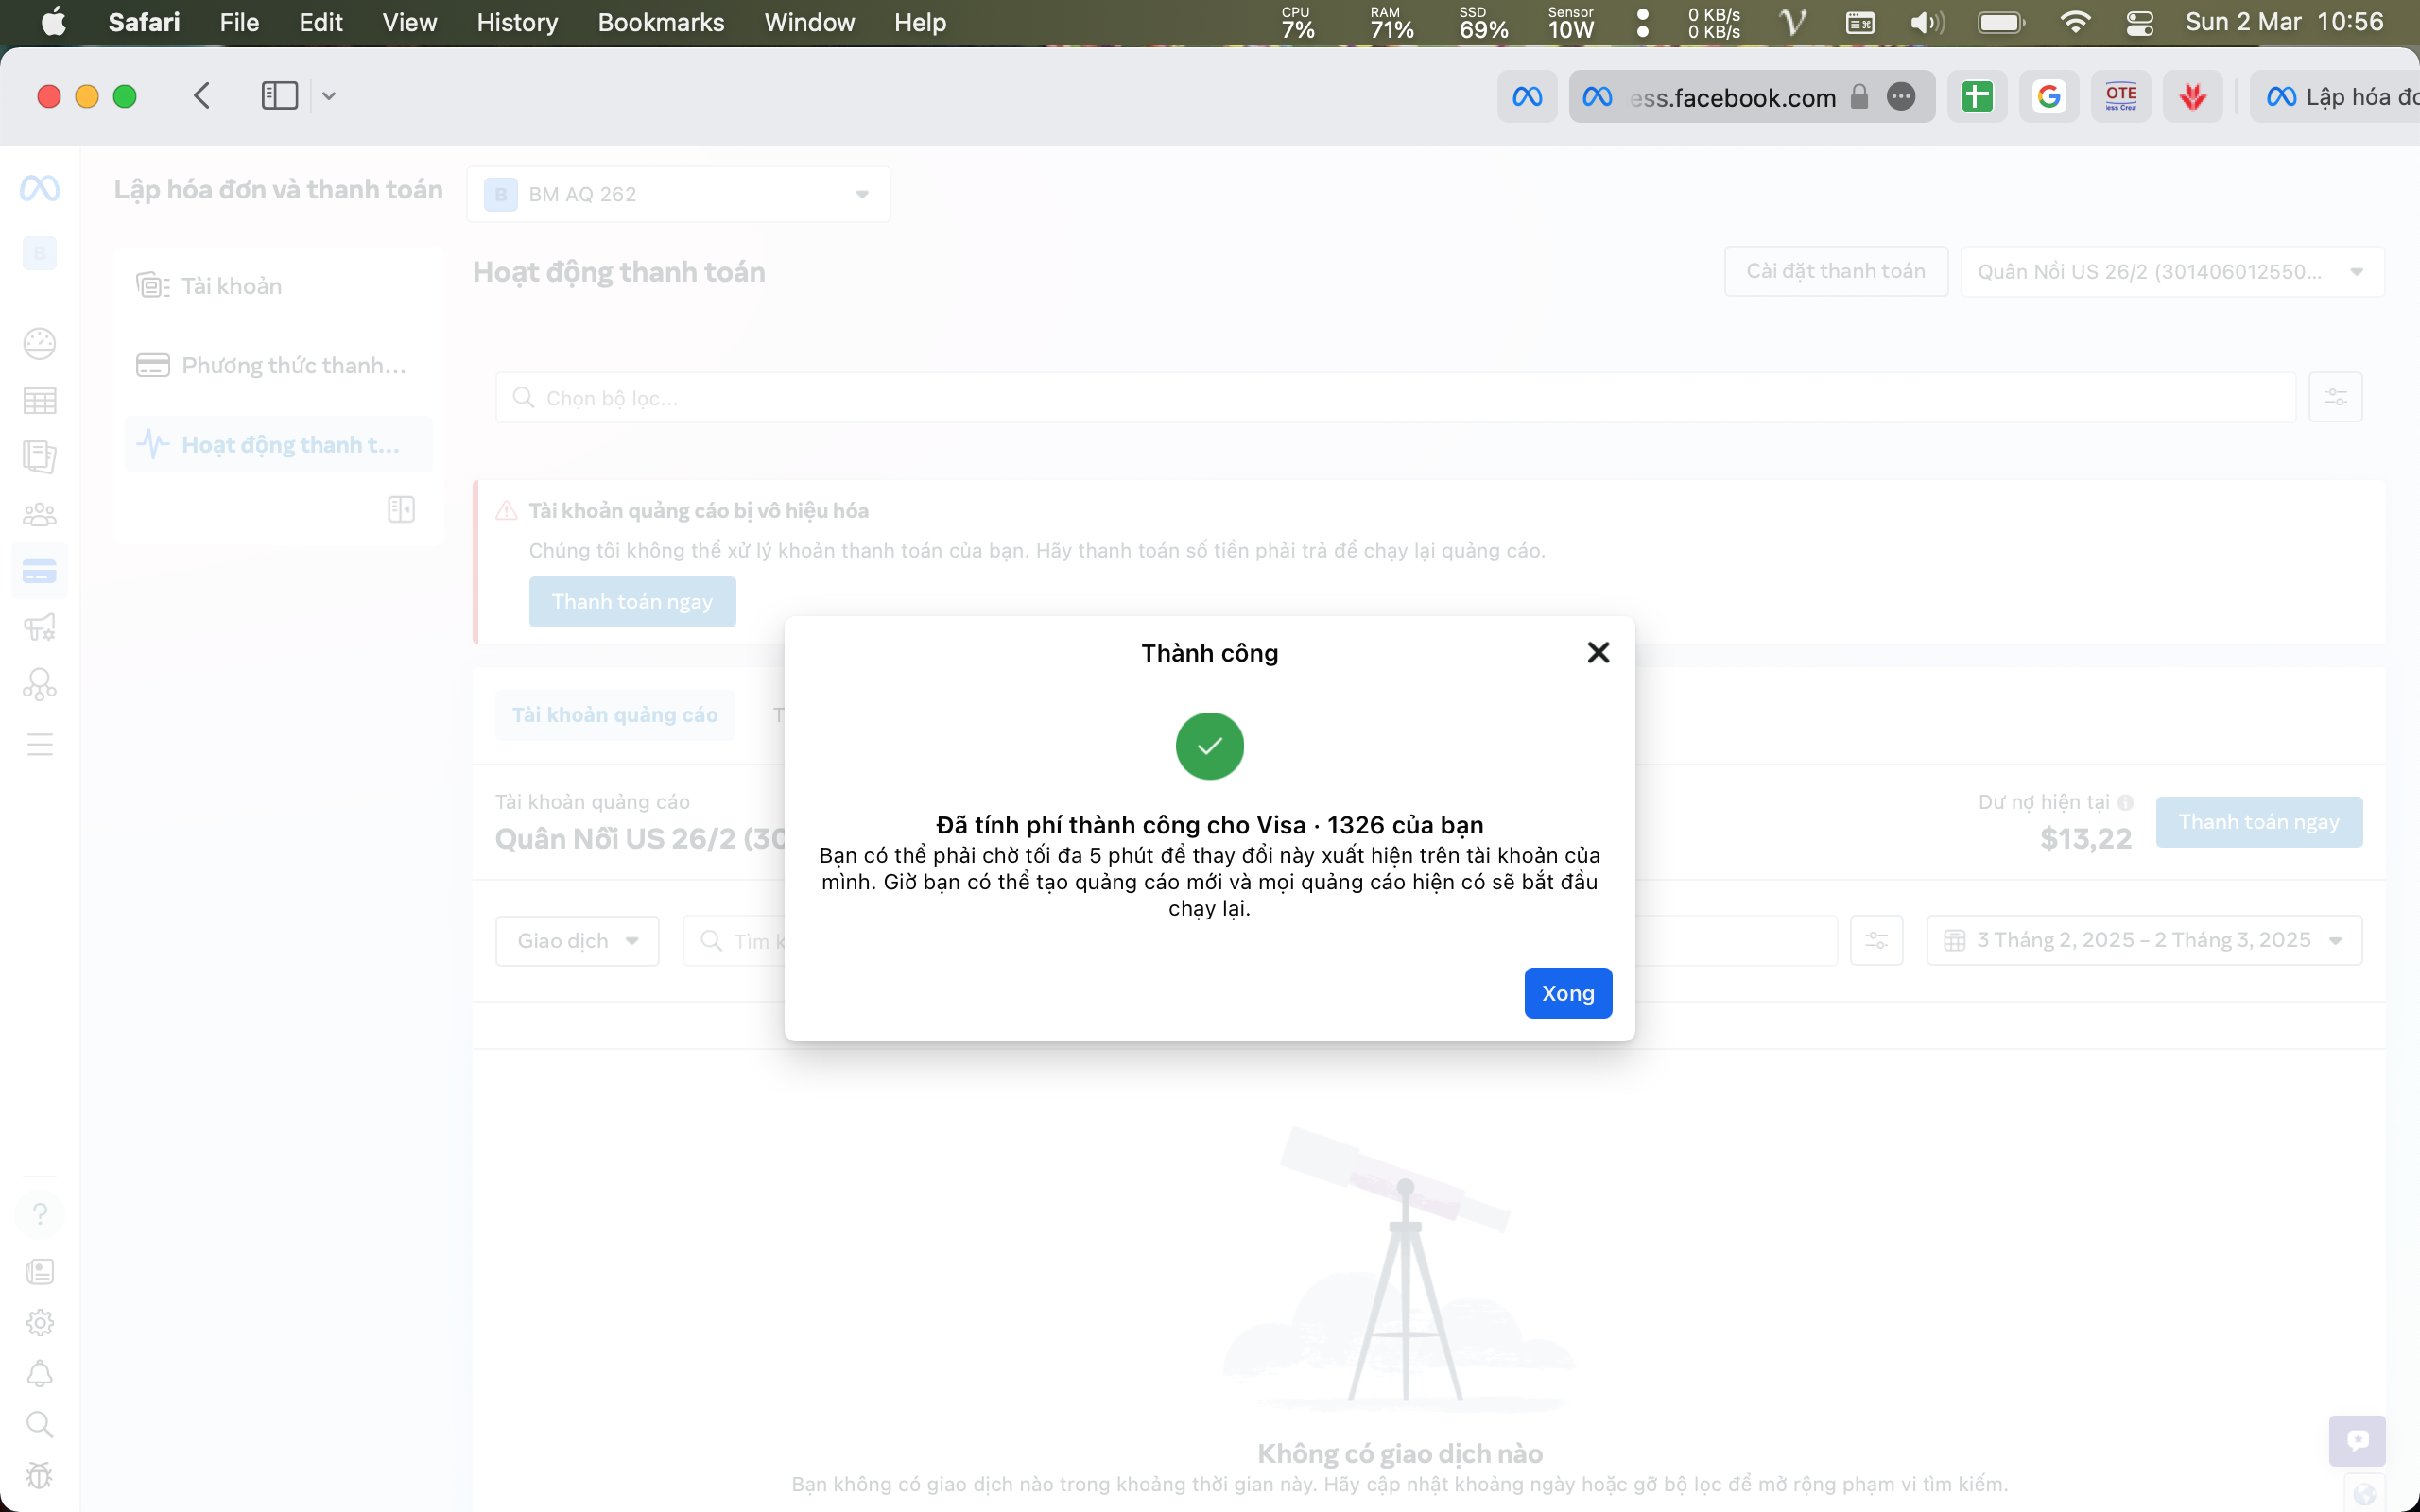The width and height of the screenshot is (2420, 1512).
Task: Click the audience people icon in sidebar
Action: tap(40, 515)
